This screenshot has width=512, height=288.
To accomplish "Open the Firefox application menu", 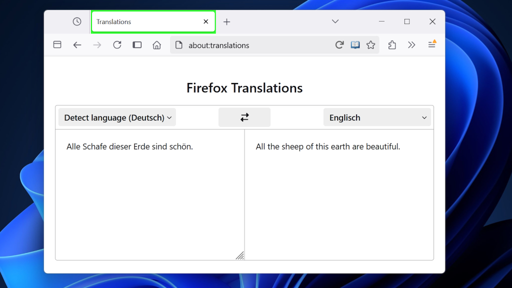I will [432, 44].
